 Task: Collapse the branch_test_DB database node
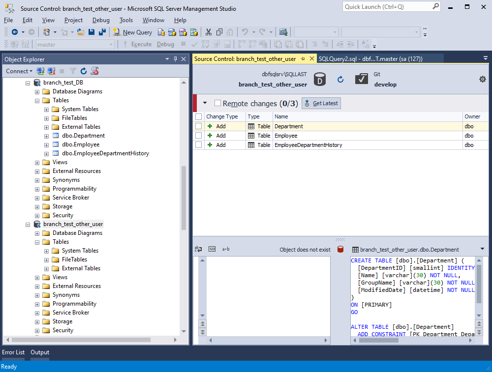[28, 83]
